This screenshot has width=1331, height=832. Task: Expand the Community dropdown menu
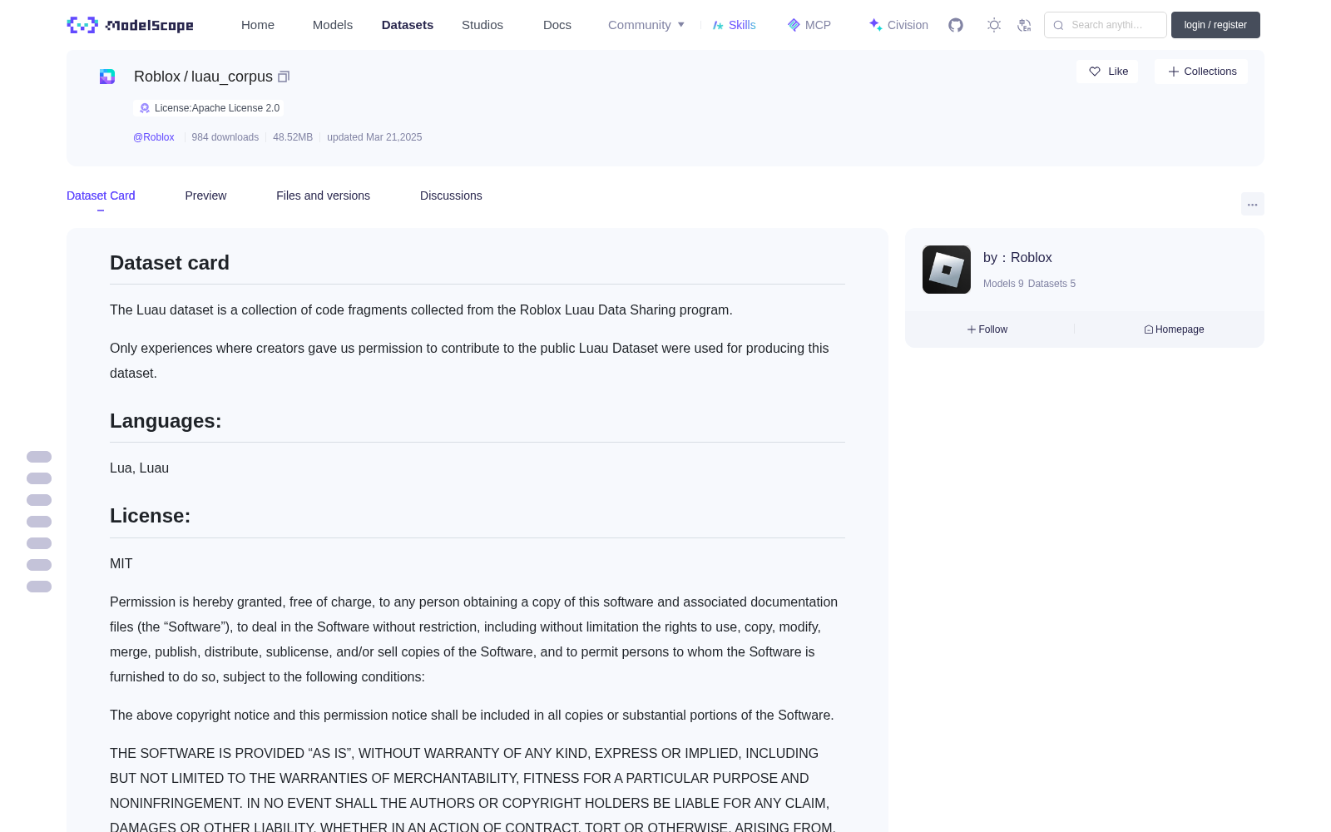pos(646,25)
